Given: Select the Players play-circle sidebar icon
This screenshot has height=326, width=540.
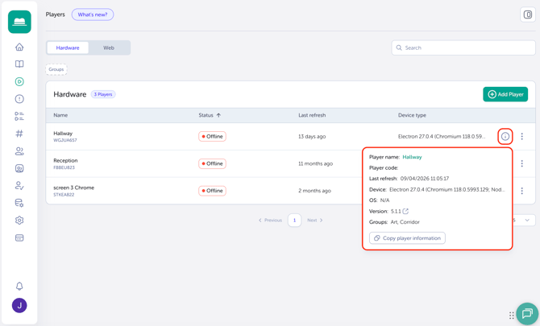Looking at the screenshot, I should click(x=19, y=81).
